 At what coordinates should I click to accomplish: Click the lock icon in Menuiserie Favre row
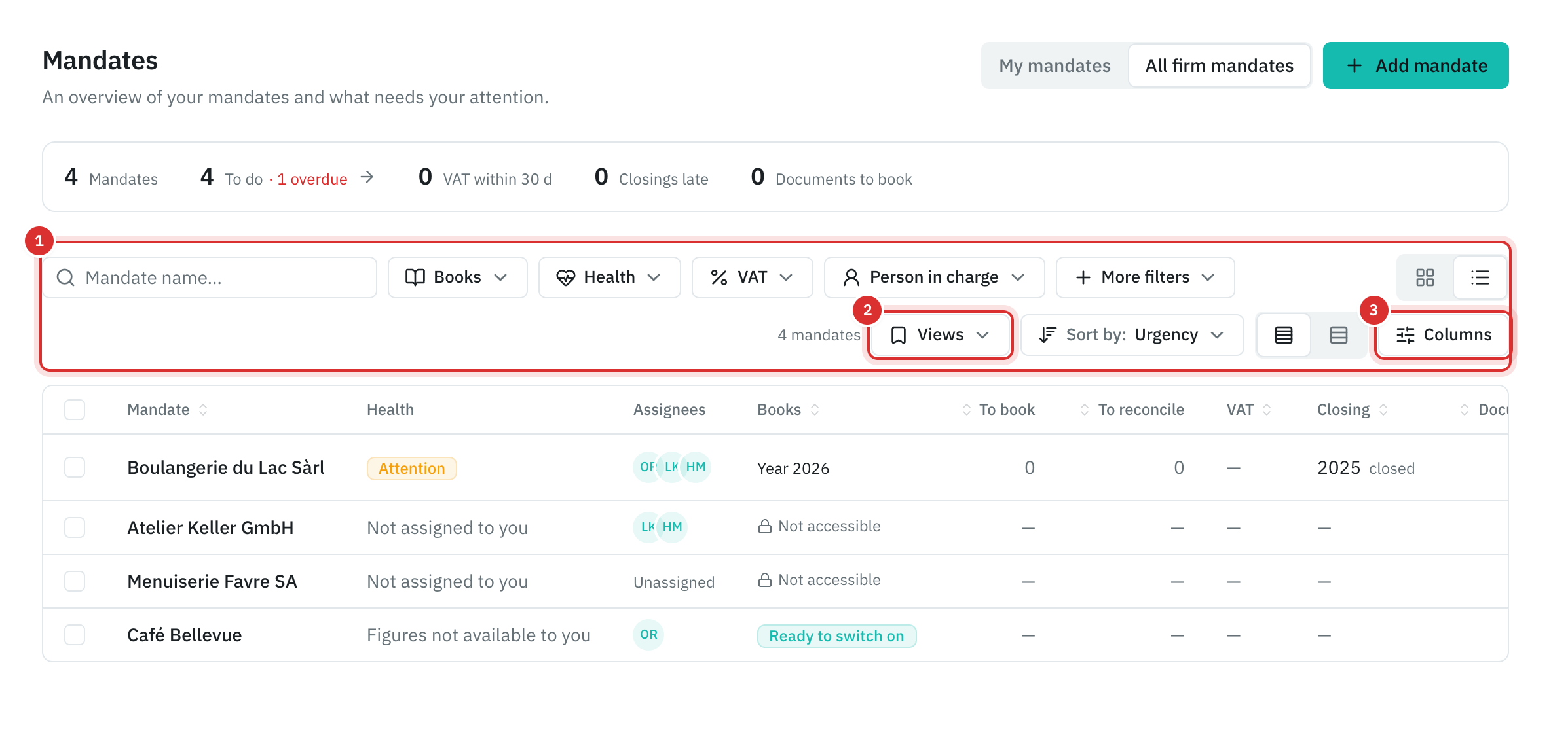(x=764, y=580)
